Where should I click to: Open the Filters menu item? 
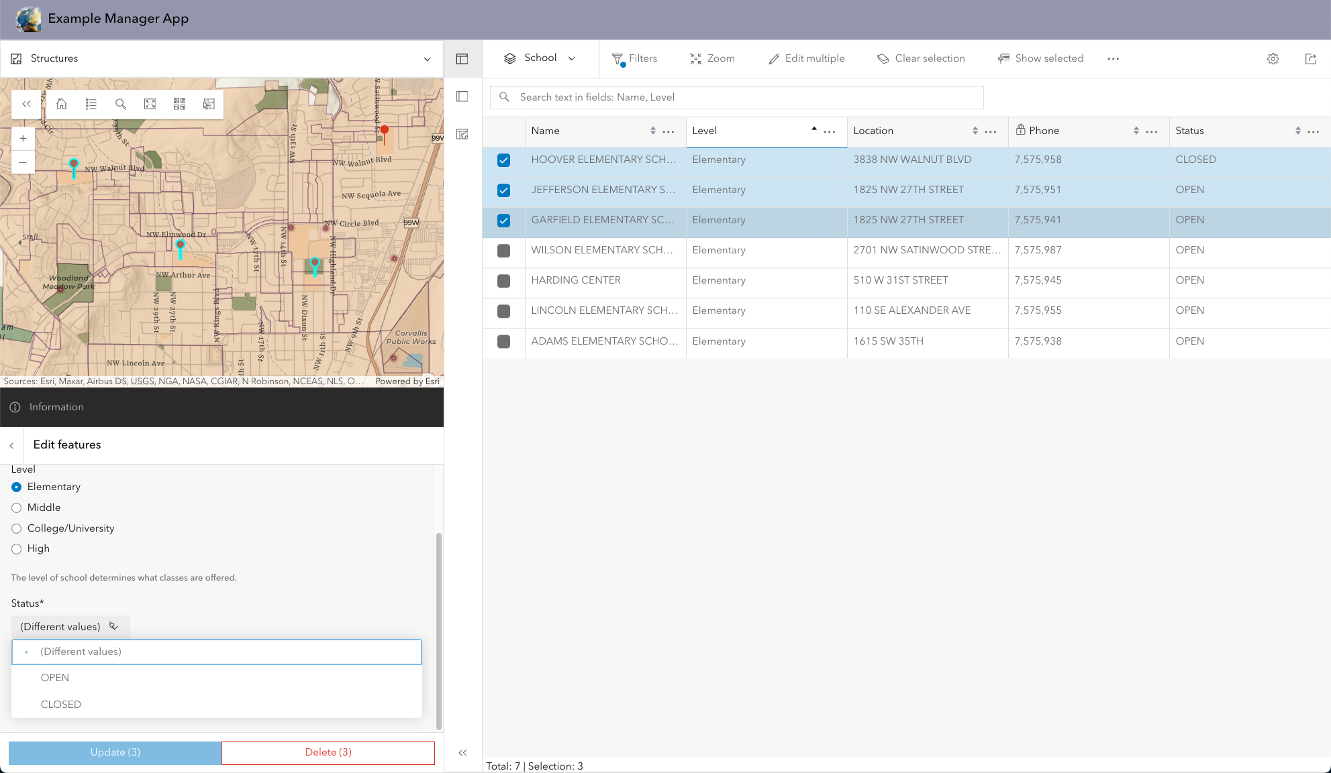[634, 58]
